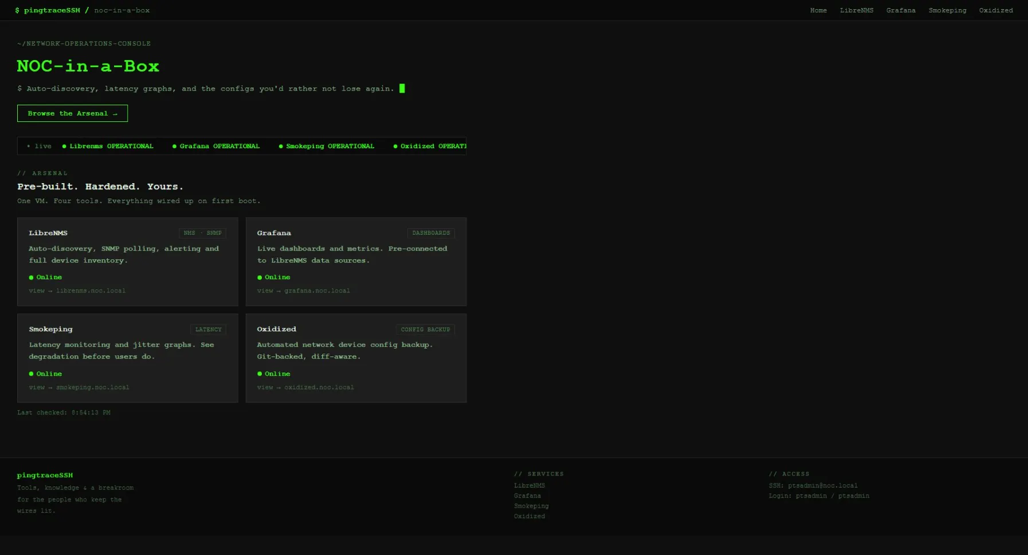
Task: Open Grafana in the footer services list
Action: (x=527, y=495)
